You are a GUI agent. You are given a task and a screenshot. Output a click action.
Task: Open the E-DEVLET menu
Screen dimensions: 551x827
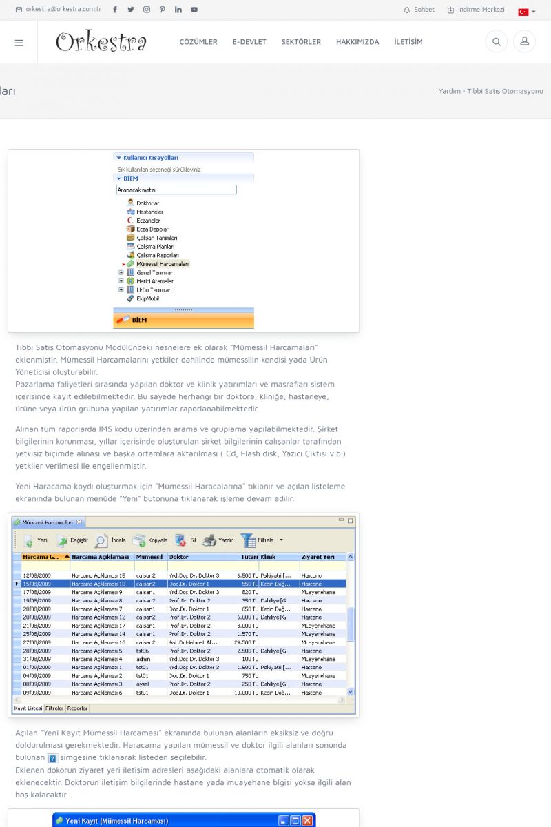[249, 42]
